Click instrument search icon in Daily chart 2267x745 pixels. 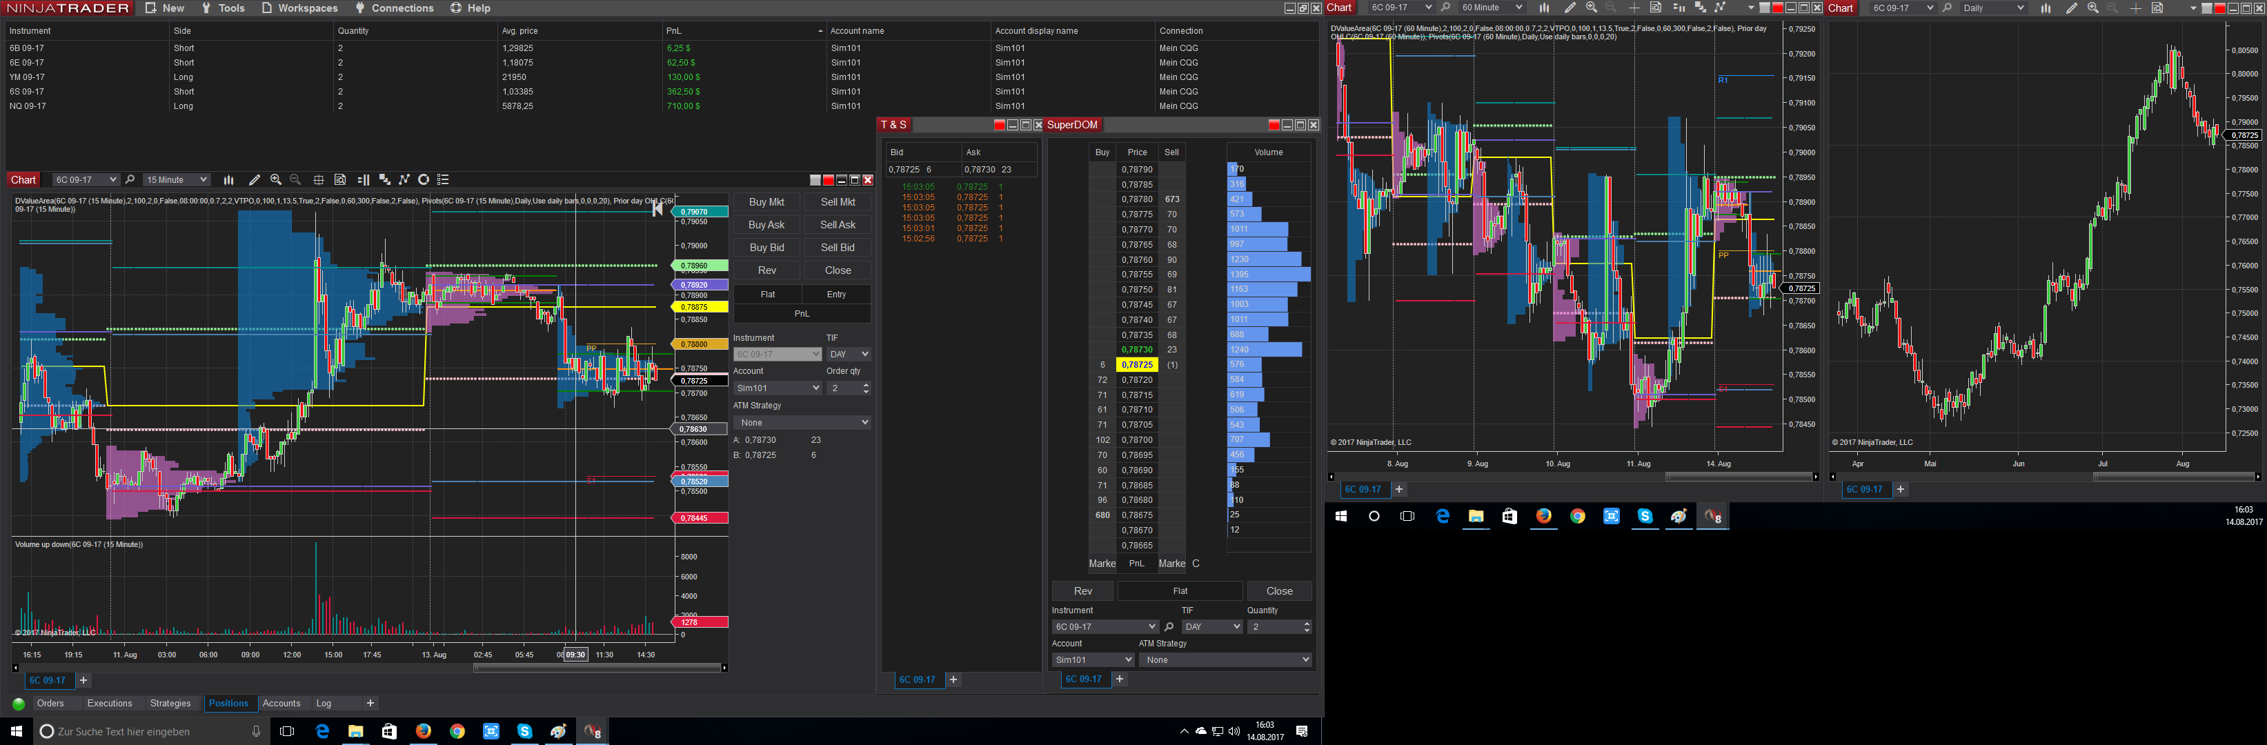(x=1948, y=8)
